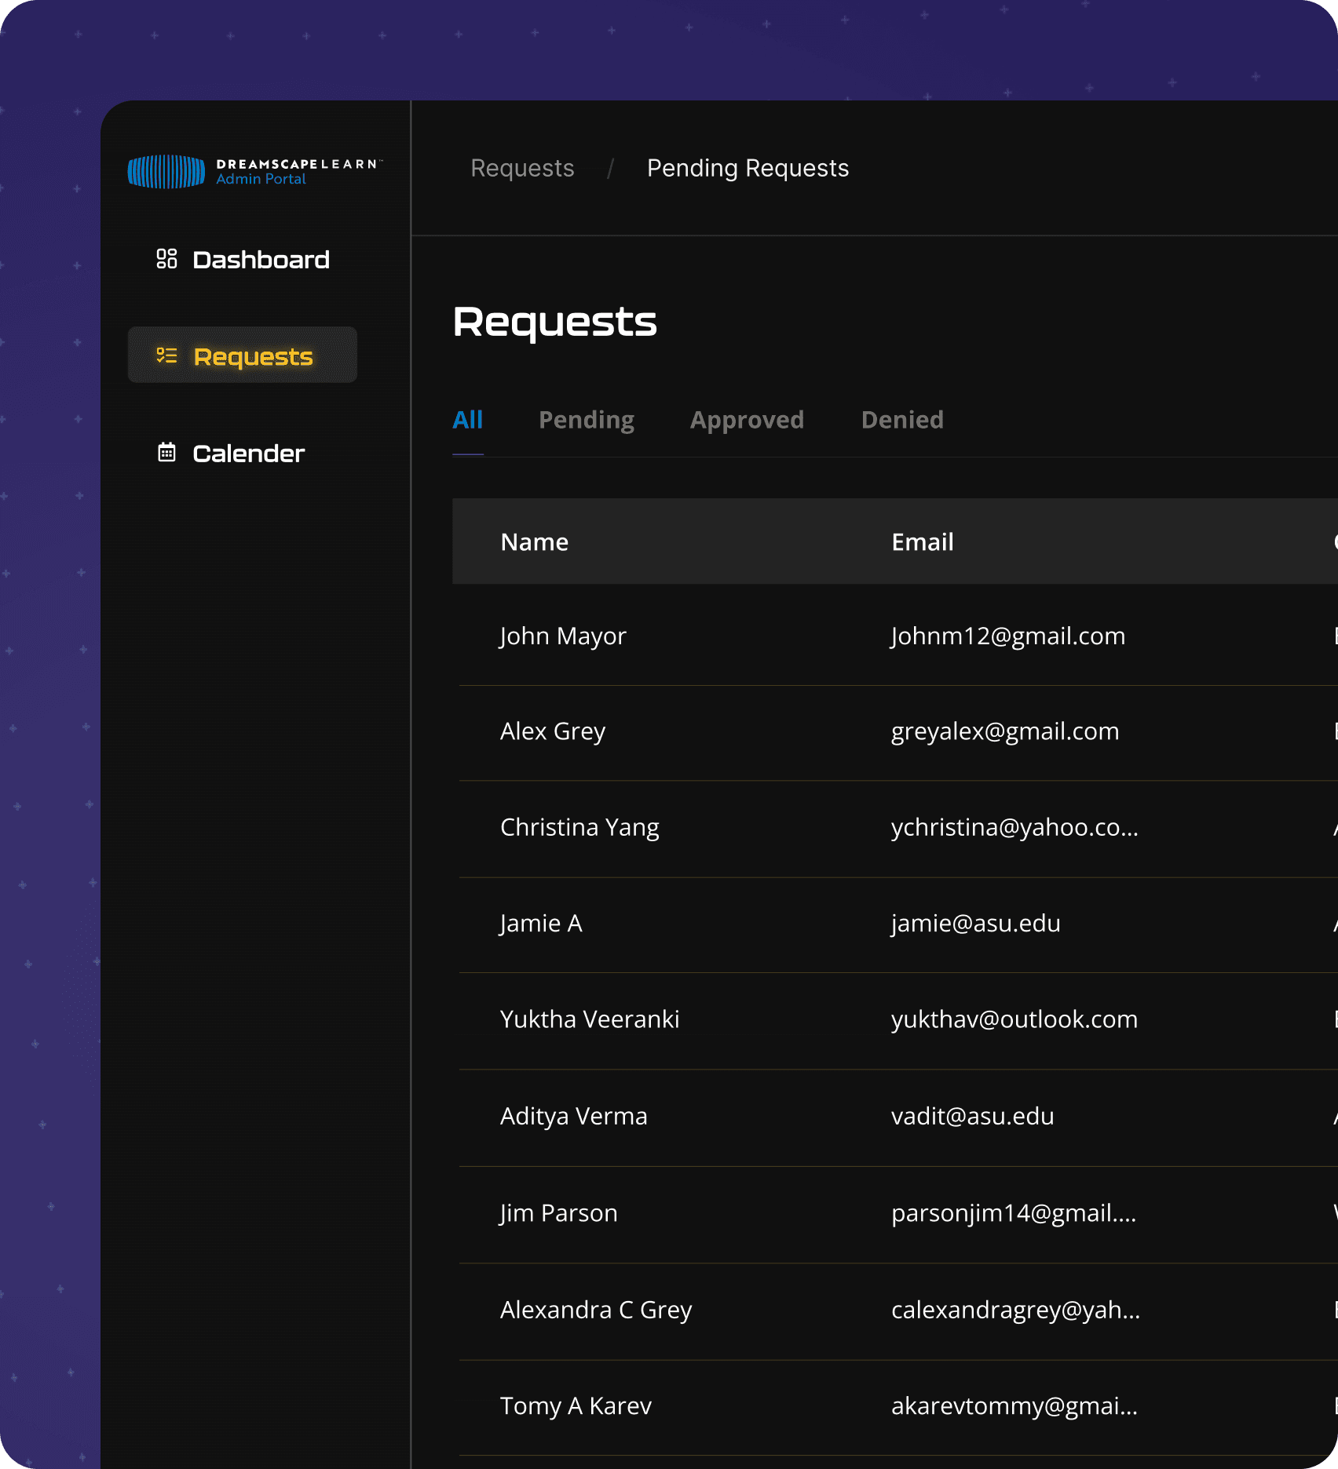Click the Dreamscape Learn logo

click(255, 171)
